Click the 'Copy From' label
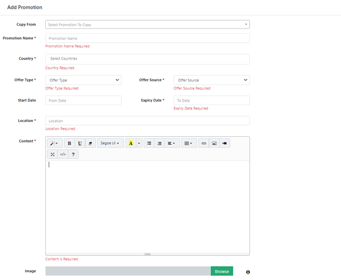 pyautogui.click(x=26, y=25)
